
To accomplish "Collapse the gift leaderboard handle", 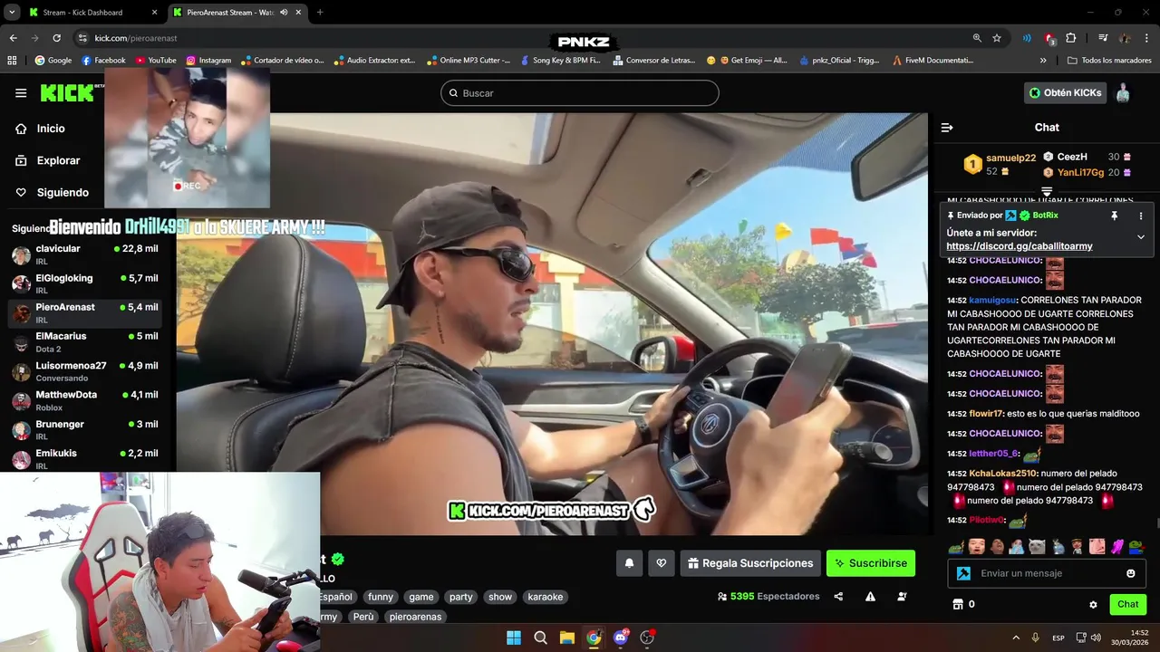I will click(1047, 191).
